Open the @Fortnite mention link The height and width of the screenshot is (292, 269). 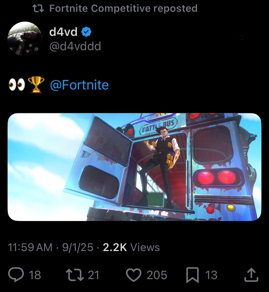click(x=79, y=85)
